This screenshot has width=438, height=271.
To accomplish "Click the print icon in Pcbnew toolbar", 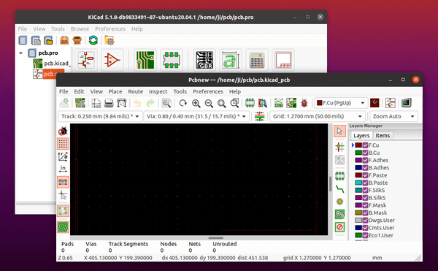I will (109, 103).
